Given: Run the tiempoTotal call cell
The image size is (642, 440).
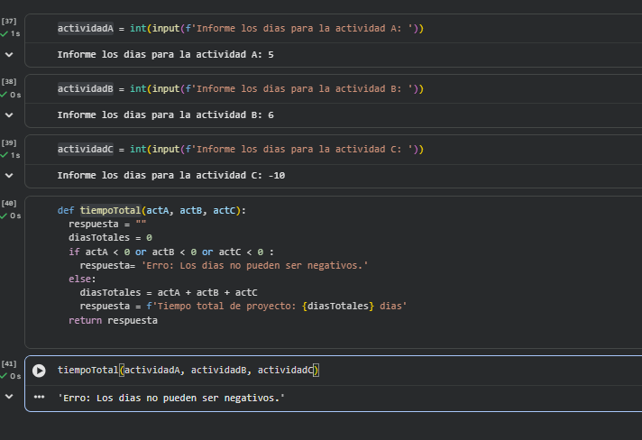Looking at the screenshot, I should pos(39,371).
